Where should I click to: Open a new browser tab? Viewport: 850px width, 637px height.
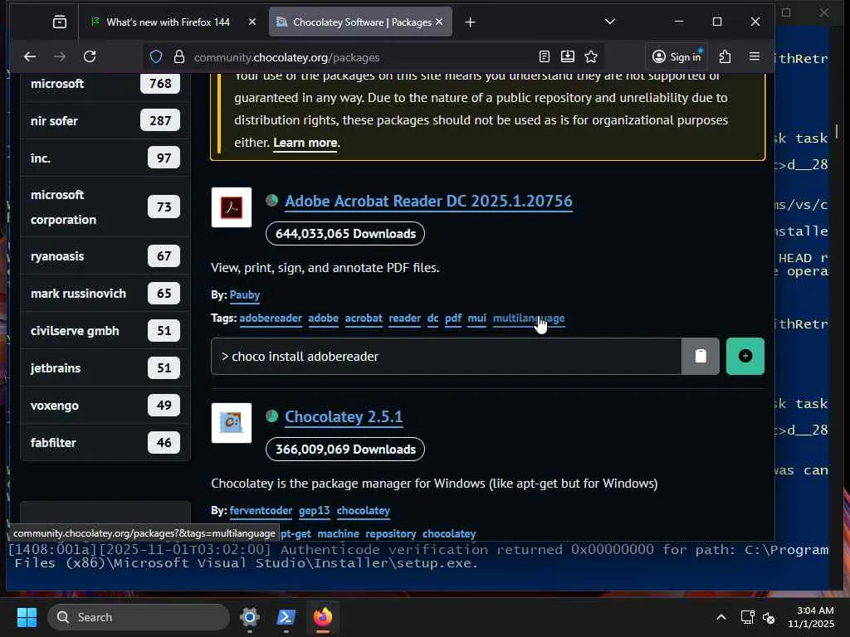(x=470, y=22)
